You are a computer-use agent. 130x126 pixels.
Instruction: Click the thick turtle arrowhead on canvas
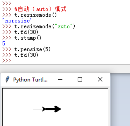tap(58, 109)
